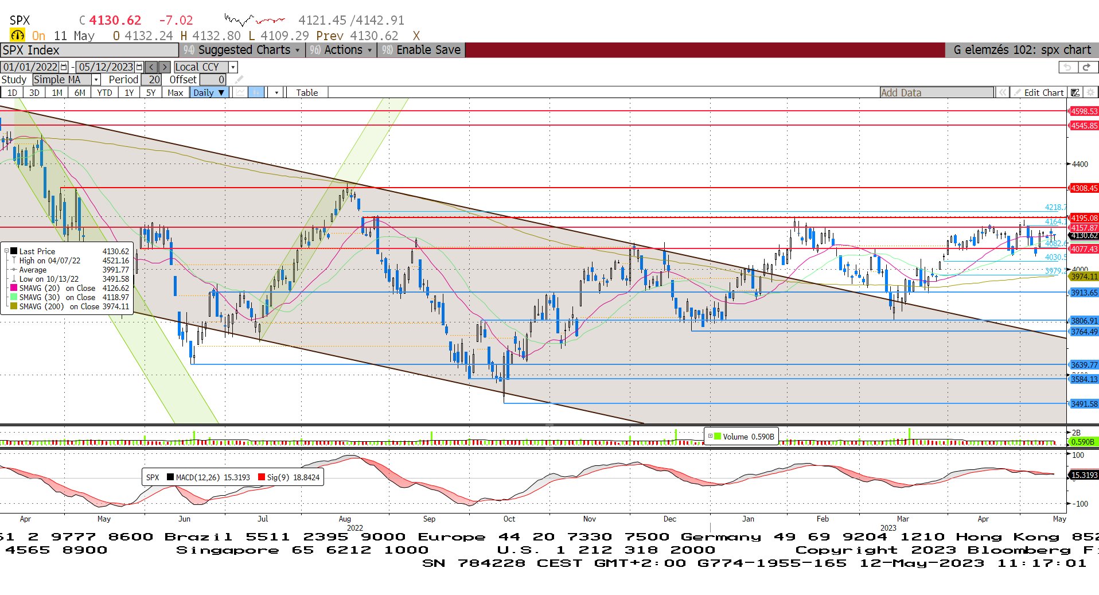This screenshot has height=595, width=1099.
Task: Select the 5Y range tab
Action: (151, 92)
